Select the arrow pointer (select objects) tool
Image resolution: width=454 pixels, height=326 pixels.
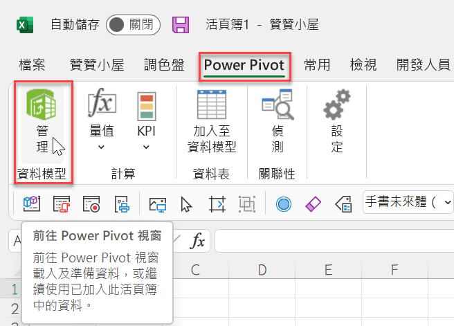(x=186, y=204)
